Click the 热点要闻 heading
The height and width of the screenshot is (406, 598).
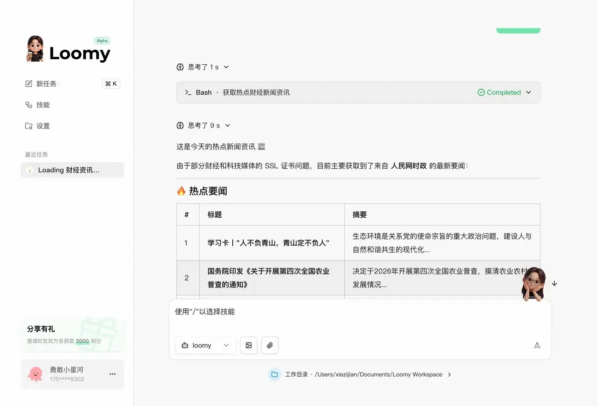click(x=202, y=191)
